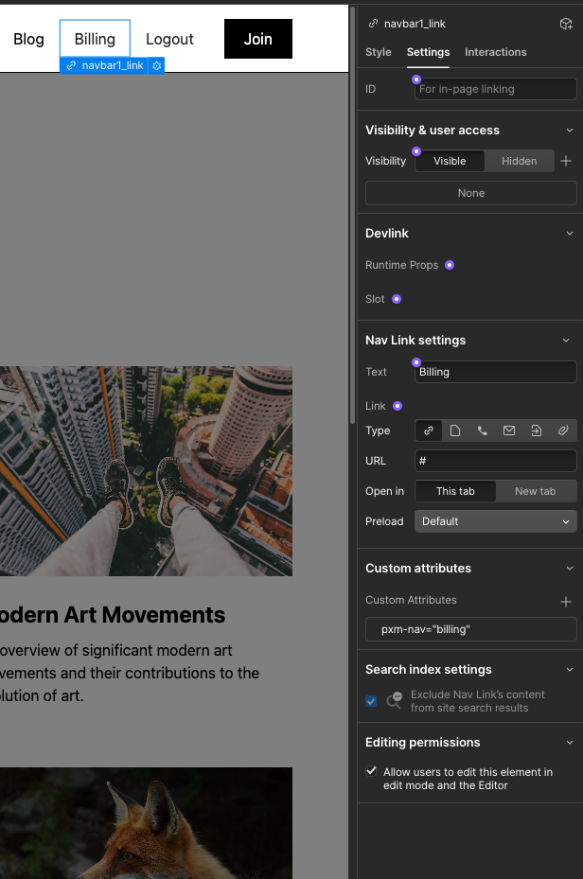
Task: Select the Page link type icon
Action: point(455,431)
